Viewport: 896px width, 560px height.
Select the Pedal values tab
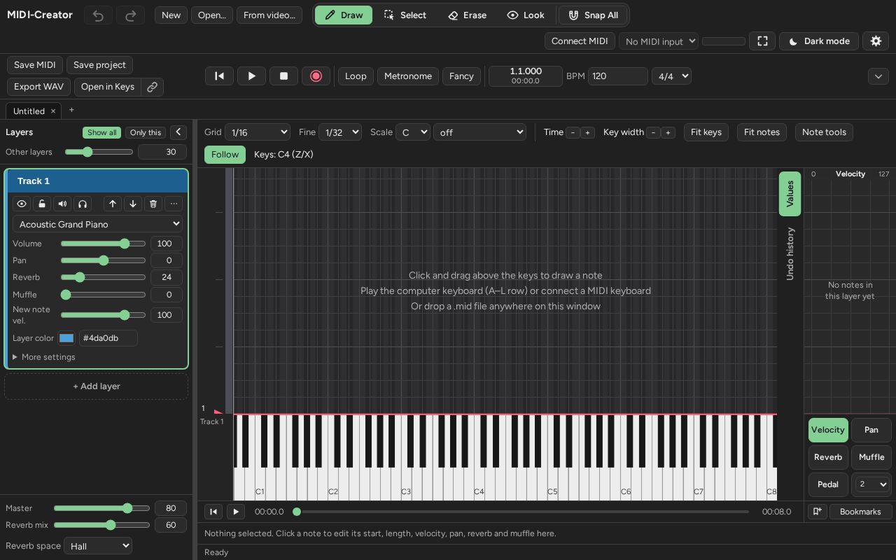pos(828,484)
